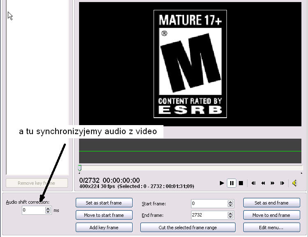Decrease Audio shift correction with down arrow
Image resolution: width=308 pixels, height=237 pixels.
point(48,212)
